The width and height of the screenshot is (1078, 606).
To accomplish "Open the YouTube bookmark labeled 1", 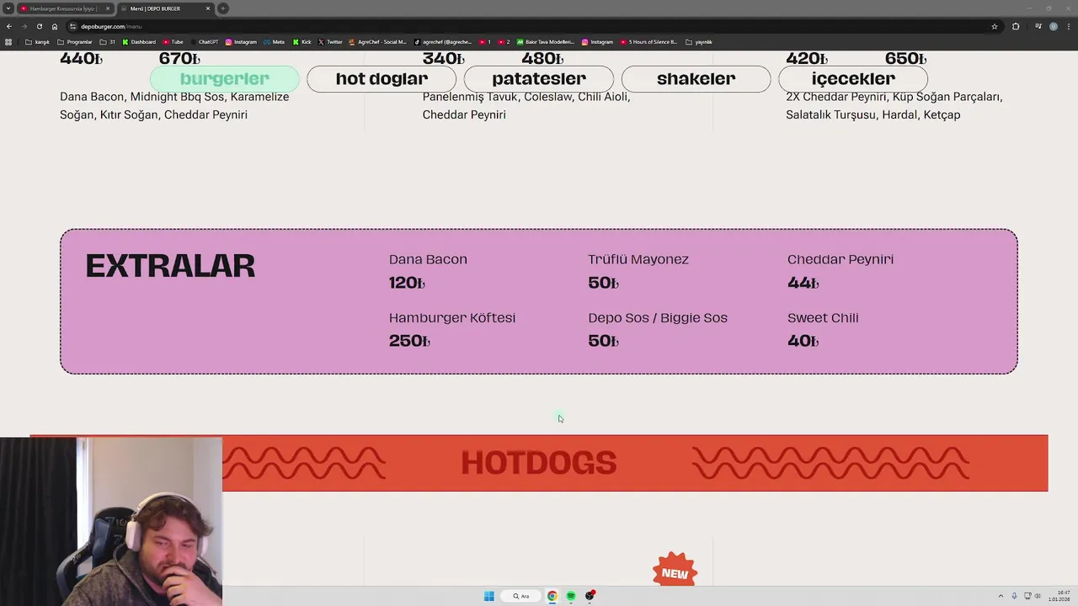I will coord(484,42).
